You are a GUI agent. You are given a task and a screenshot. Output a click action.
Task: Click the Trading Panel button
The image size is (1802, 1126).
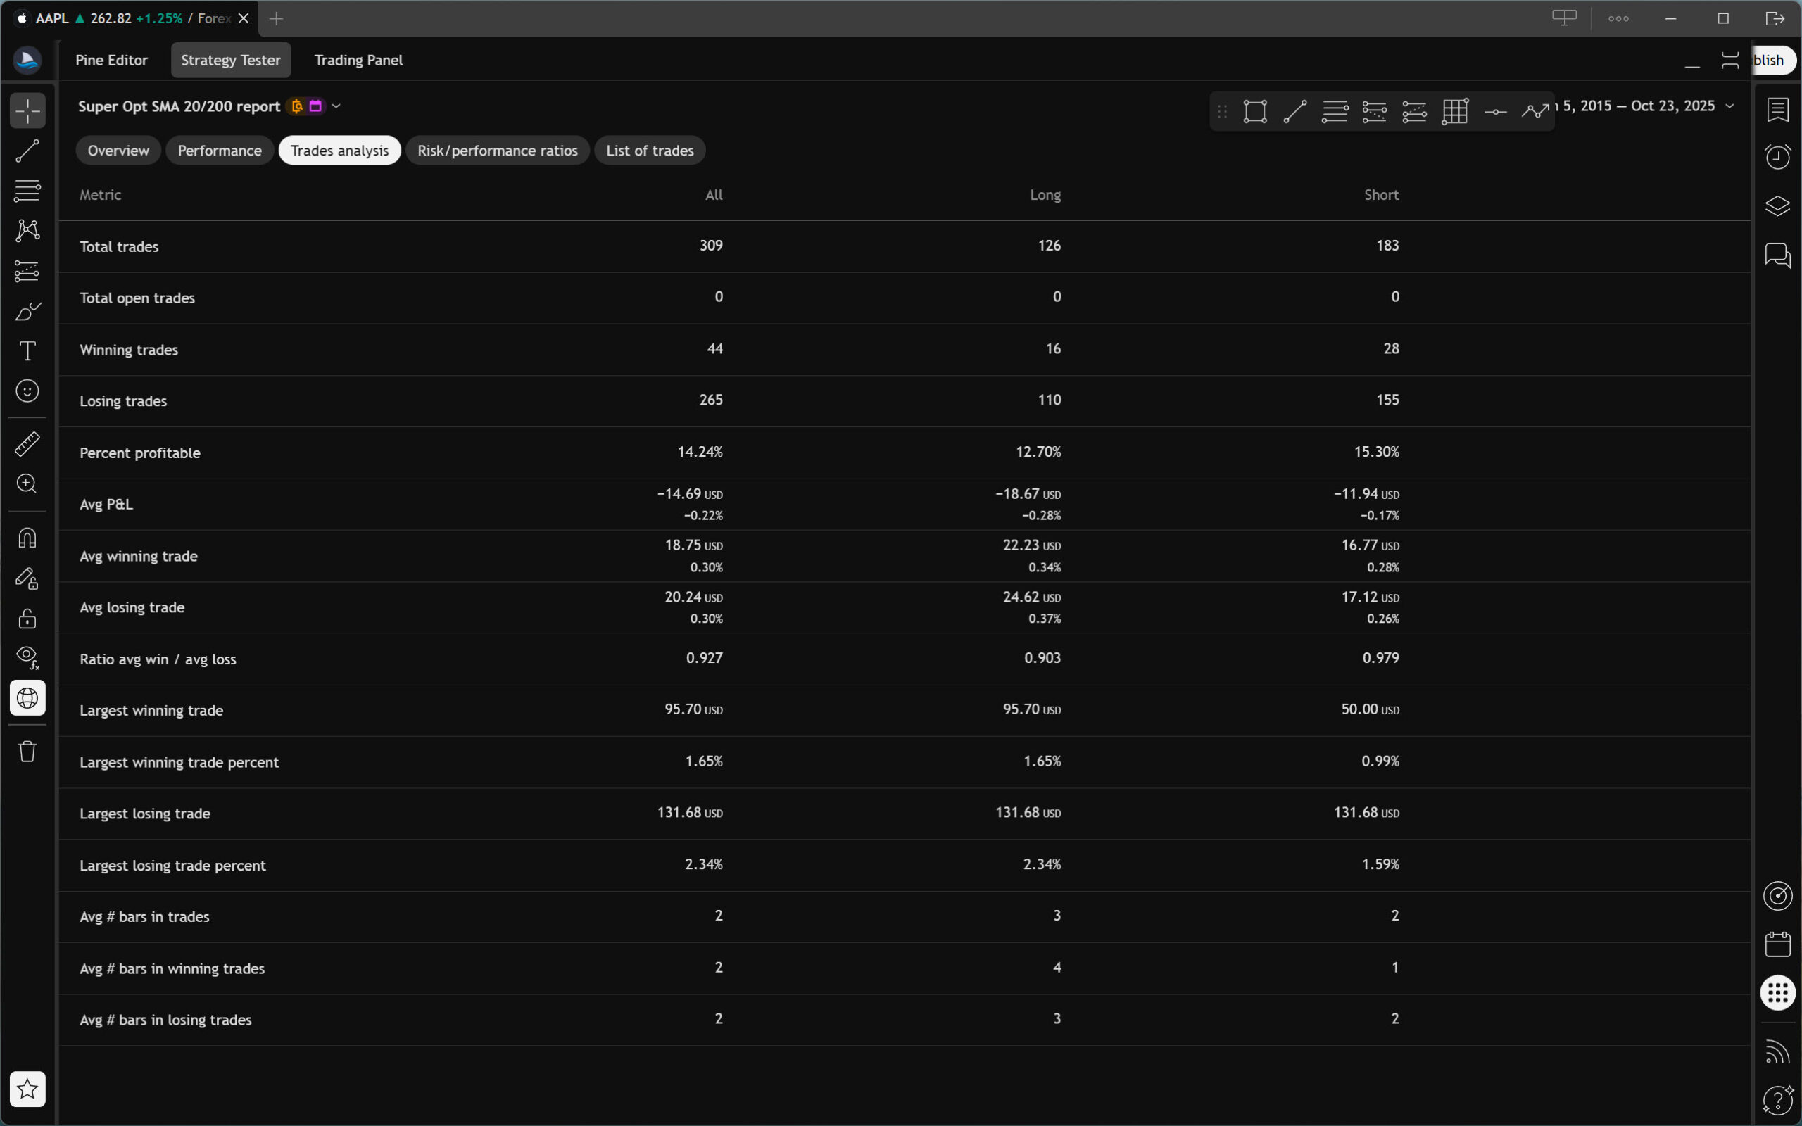coord(358,61)
